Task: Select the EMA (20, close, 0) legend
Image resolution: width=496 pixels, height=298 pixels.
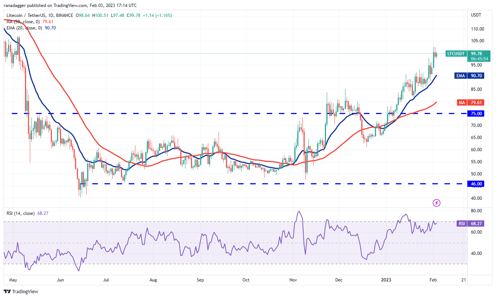Action: tap(25, 28)
